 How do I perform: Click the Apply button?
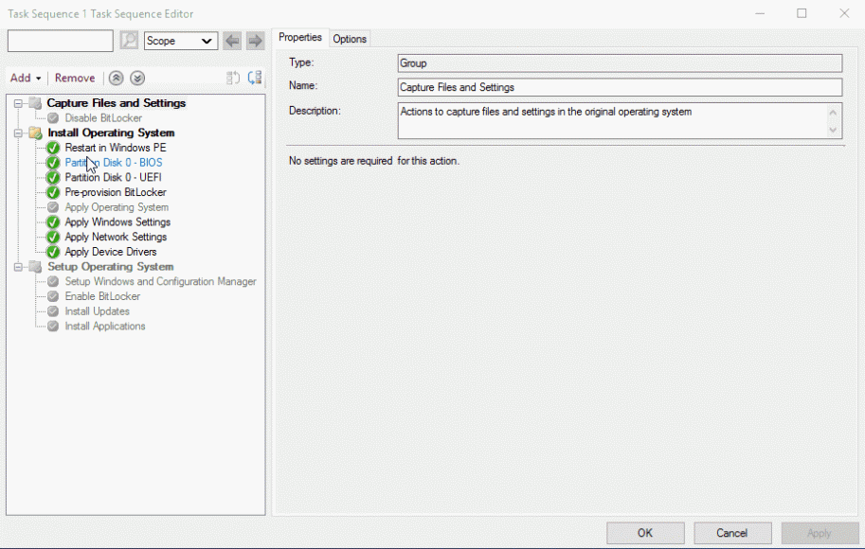tap(820, 532)
